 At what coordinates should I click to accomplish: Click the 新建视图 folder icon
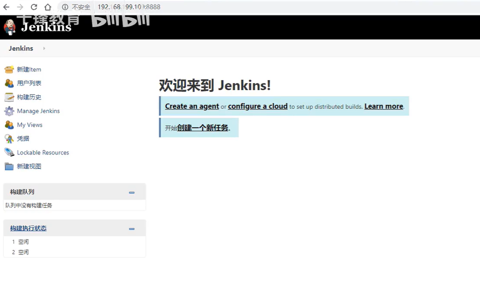click(x=9, y=166)
